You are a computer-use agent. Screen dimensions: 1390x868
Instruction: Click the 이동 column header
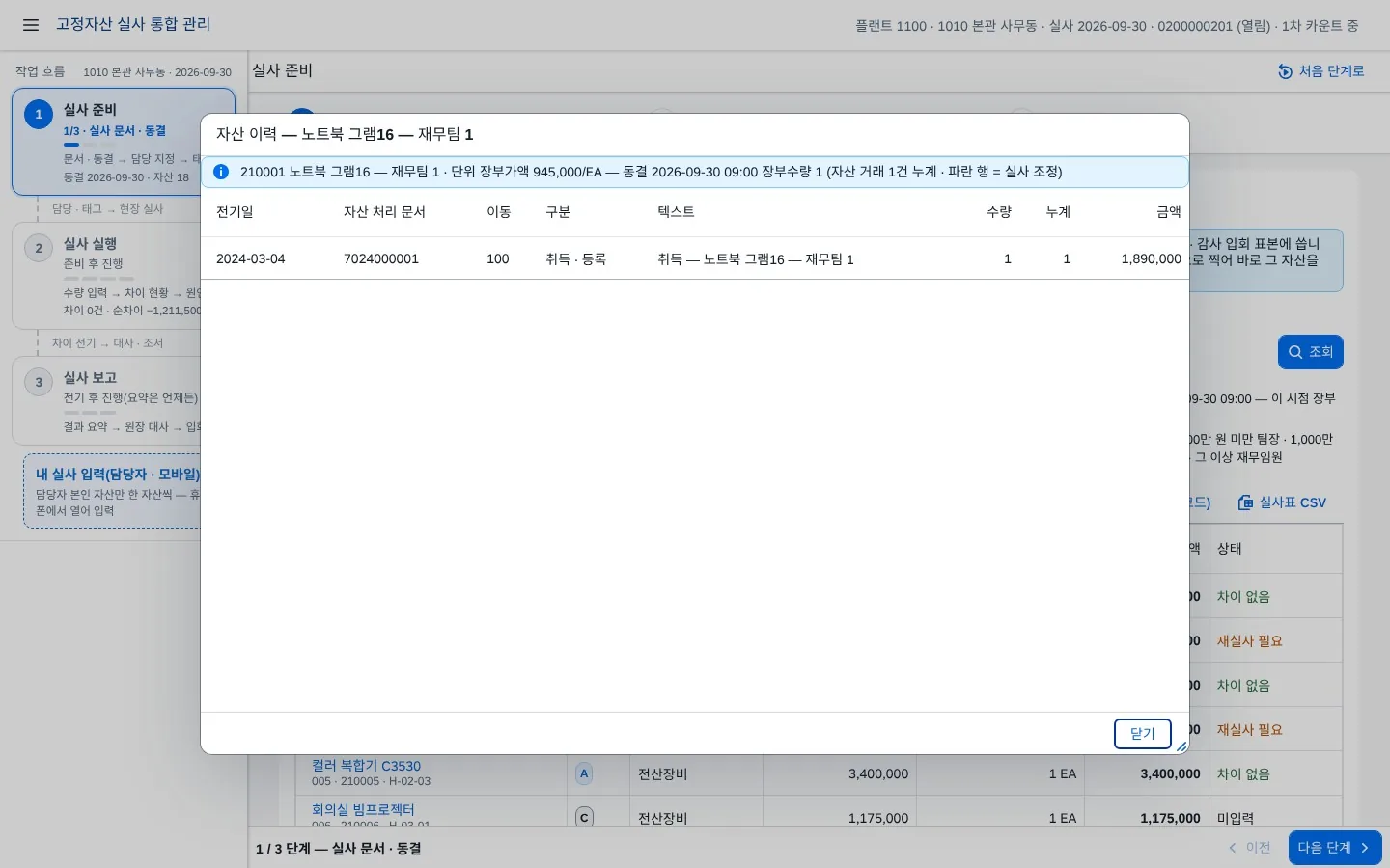[x=499, y=212]
